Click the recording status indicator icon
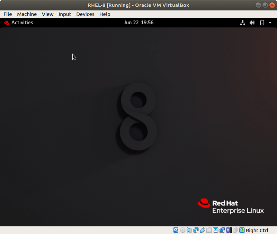Image resolution: width=277 pixels, height=234 pixels. (x=222, y=230)
